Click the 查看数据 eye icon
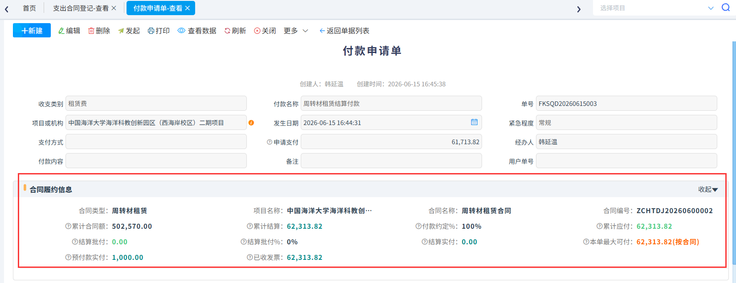This screenshot has height=283, width=736. [x=181, y=31]
